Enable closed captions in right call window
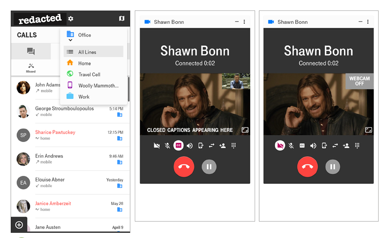Viewport: 385px width, 238px height. [302, 146]
